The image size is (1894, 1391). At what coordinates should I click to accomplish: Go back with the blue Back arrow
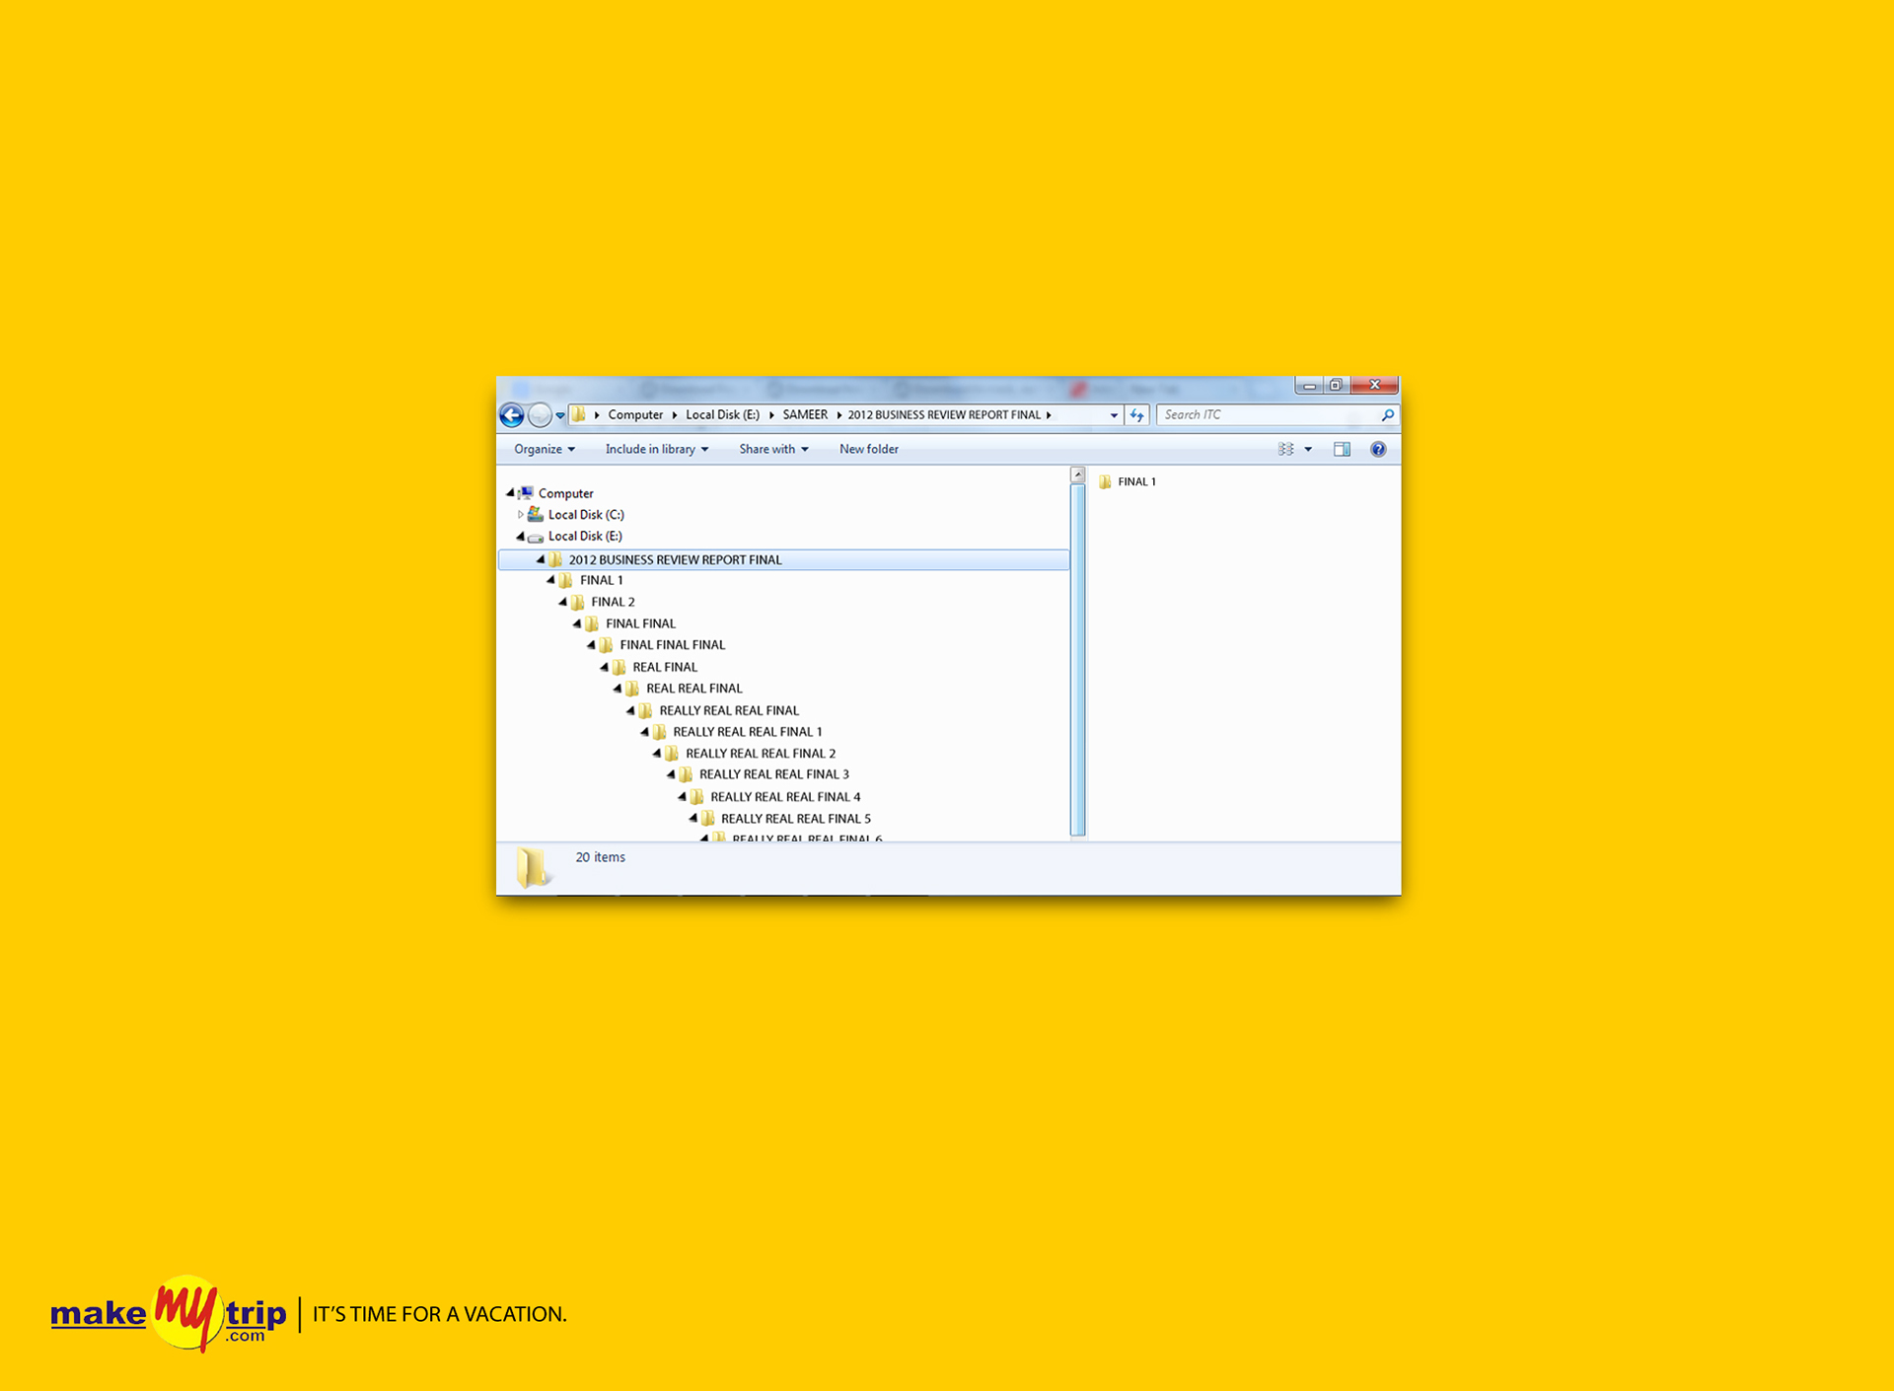(511, 415)
